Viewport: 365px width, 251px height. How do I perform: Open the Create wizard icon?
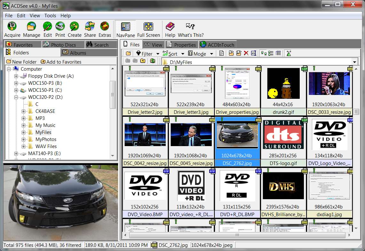point(75,26)
